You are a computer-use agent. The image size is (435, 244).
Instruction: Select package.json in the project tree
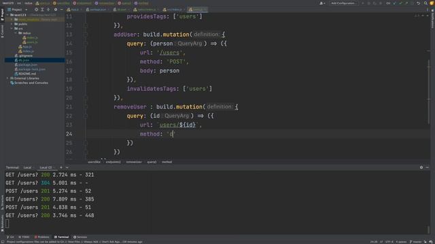pos(26,65)
